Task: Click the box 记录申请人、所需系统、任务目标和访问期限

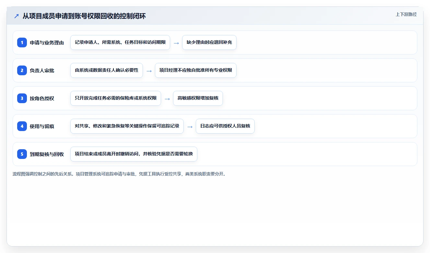Action: pos(120,42)
